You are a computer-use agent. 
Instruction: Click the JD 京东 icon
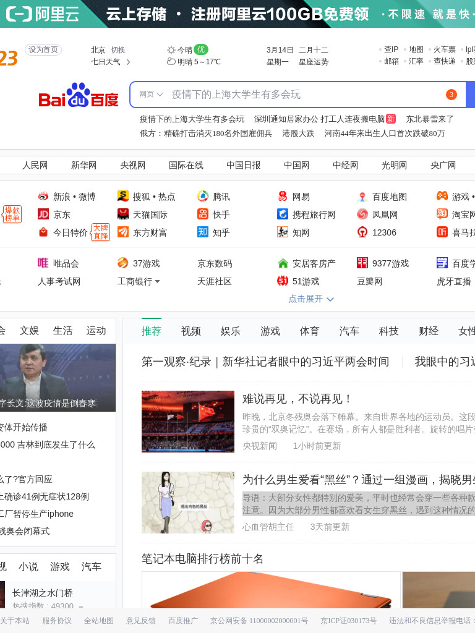[43, 215]
